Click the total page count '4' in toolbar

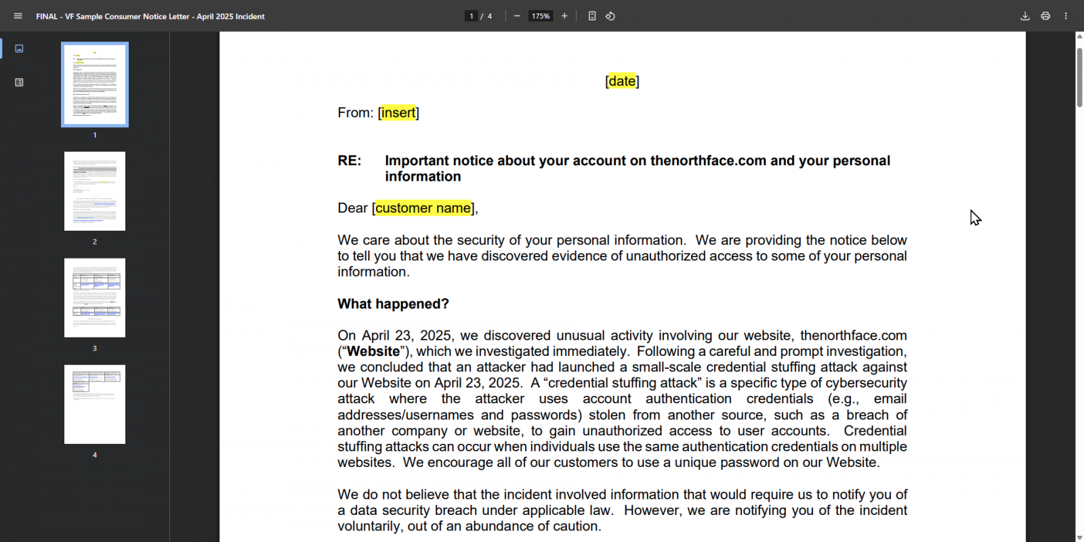[x=490, y=16]
